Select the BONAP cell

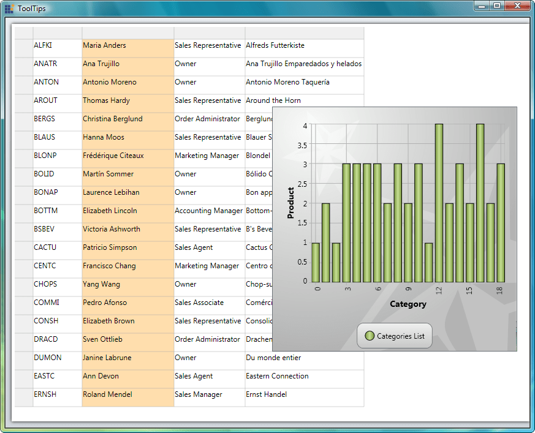pyautogui.click(x=58, y=196)
